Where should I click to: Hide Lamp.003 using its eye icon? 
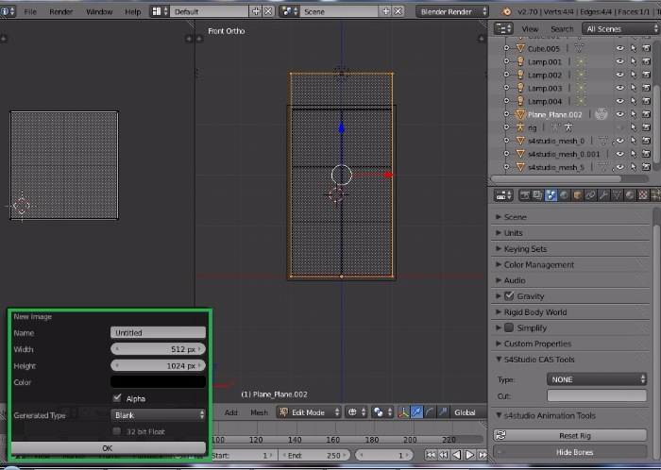620,88
